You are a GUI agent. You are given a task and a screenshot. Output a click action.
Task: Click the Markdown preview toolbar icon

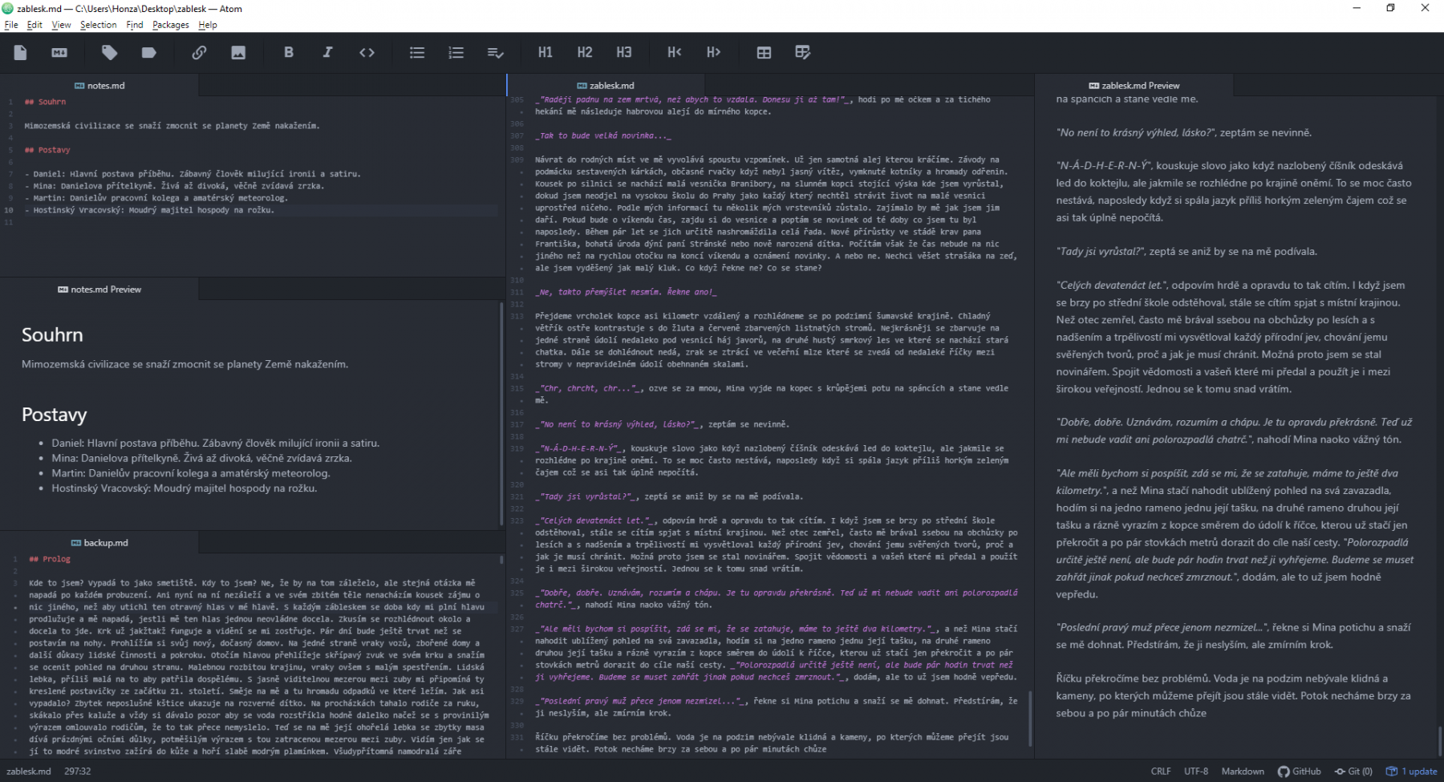coord(59,53)
